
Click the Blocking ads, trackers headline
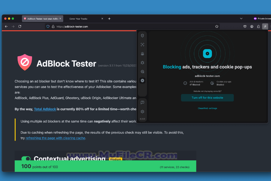207,67
